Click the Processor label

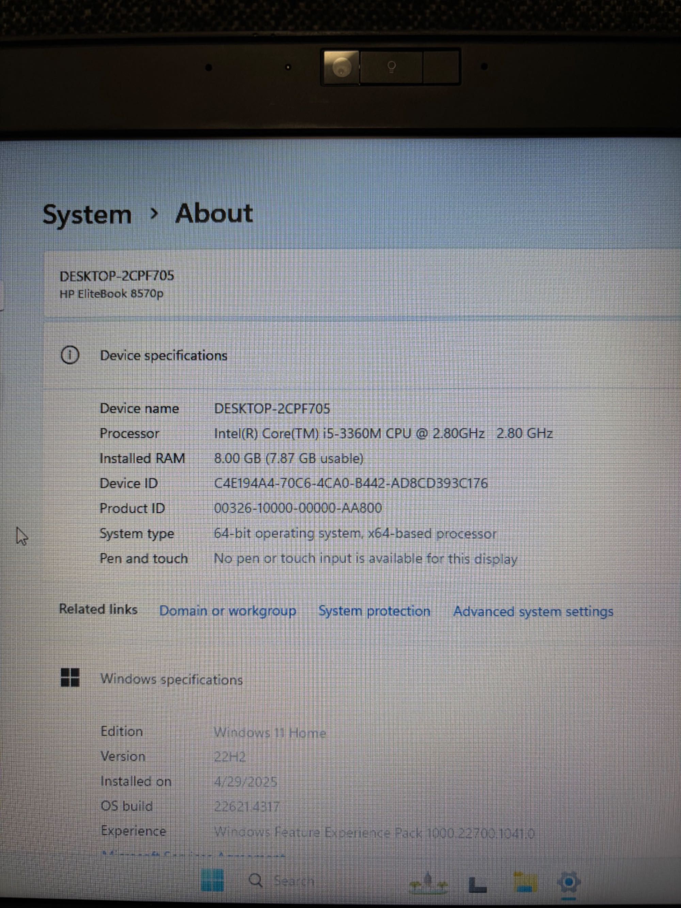129,433
